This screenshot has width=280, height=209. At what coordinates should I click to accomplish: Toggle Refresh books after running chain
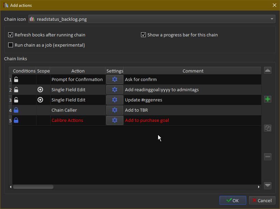11,35
